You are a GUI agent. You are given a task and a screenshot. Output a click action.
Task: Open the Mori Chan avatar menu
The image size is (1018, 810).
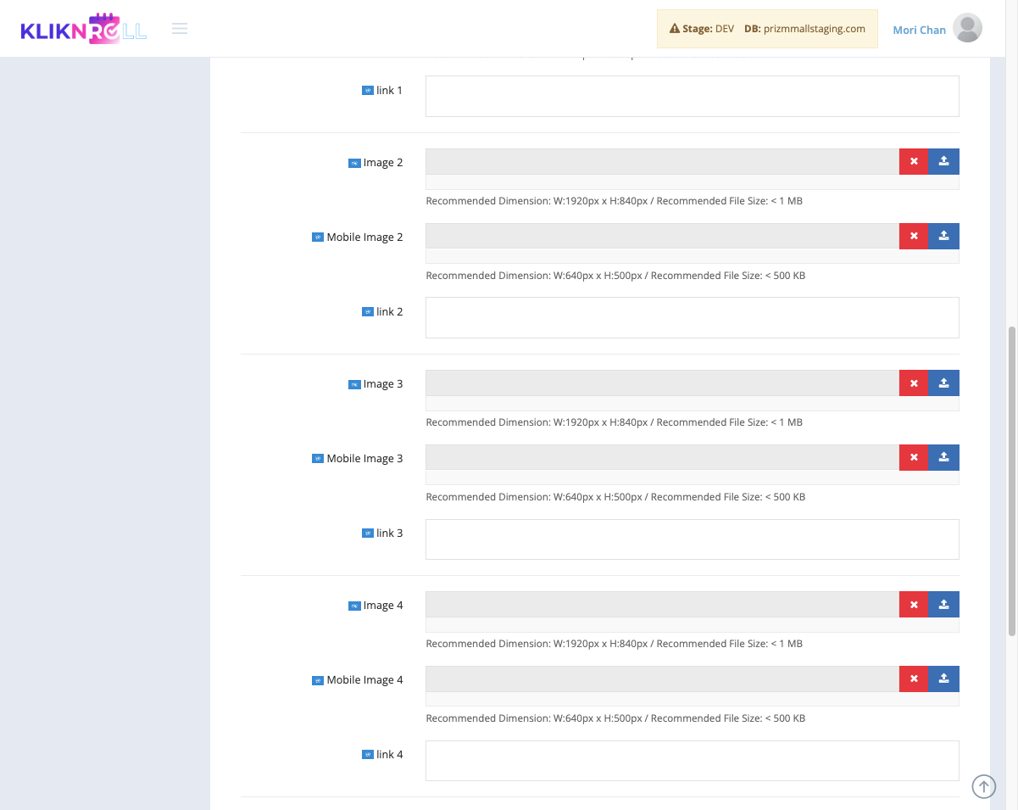[x=967, y=28]
